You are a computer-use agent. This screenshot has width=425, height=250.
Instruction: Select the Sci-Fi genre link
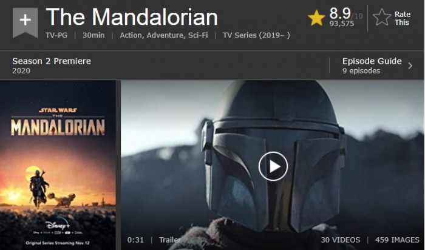pyautogui.click(x=198, y=35)
